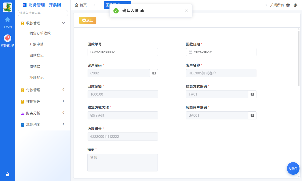302x181 pixels.
Task: Click the 回款单号 field SK2610230002
Action: 123,52
